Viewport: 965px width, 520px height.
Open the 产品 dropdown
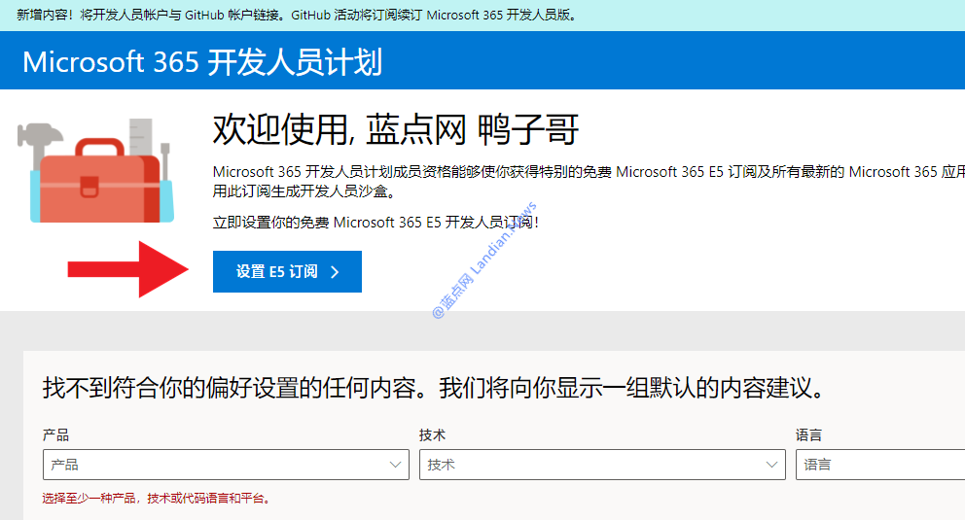(x=226, y=465)
